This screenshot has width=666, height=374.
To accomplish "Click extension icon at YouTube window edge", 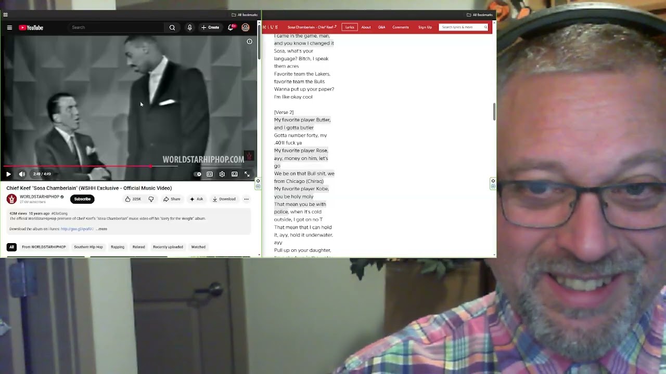I will pos(258,183).
